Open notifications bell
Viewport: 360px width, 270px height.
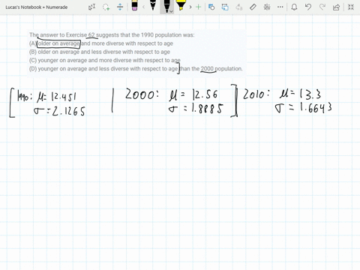[x=294, y=7]
